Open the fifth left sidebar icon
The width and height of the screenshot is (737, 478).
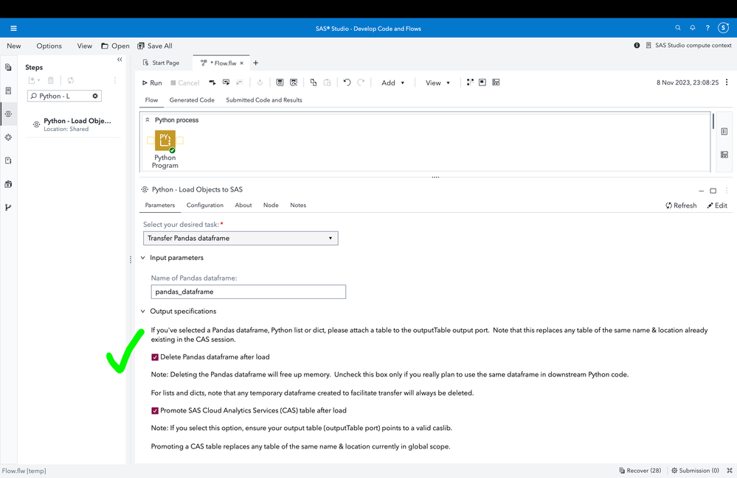click(8, 161)
